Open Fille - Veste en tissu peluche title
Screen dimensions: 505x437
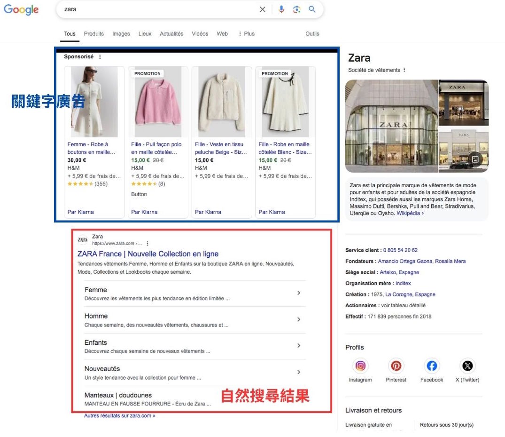click(221, 148)
